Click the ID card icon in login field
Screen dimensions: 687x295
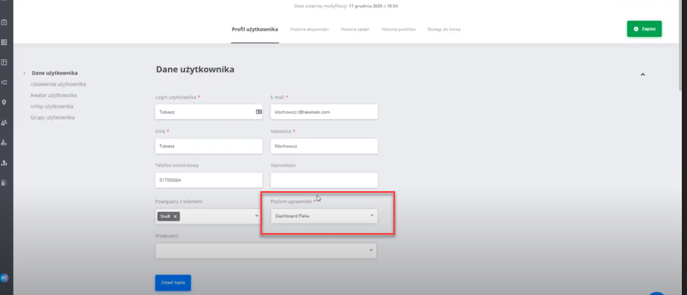259,112
